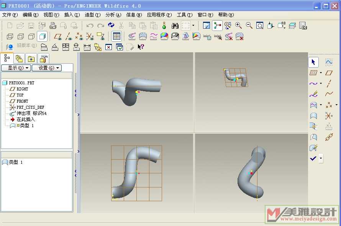Toggle the four-view layout button
The height and width of the screenshot is (226, 341).
[116, 36]
